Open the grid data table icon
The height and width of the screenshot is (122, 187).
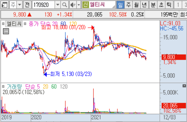tap(6, 31)
